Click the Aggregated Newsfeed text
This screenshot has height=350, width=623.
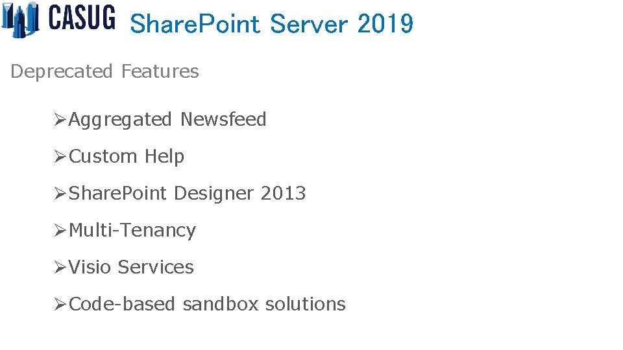(x=167, y=120)
